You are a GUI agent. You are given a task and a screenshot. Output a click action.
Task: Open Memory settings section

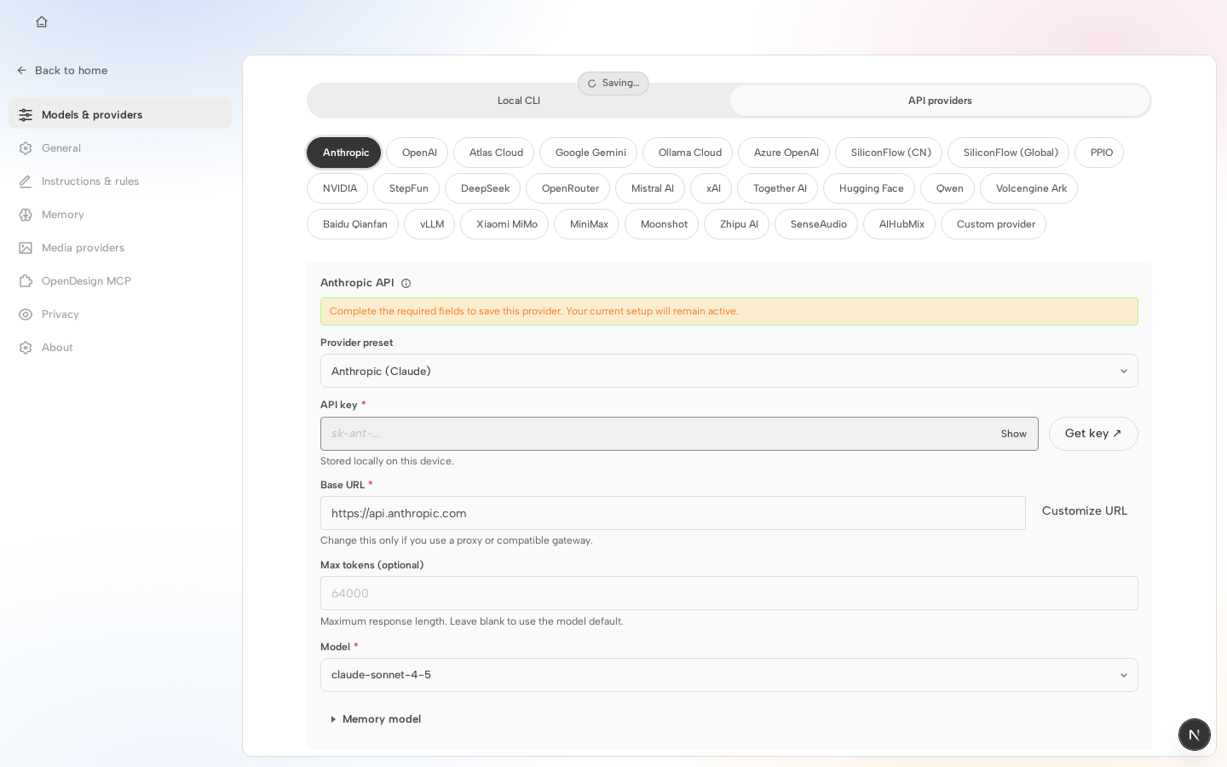pyautogui.click(x=120, y=214)
